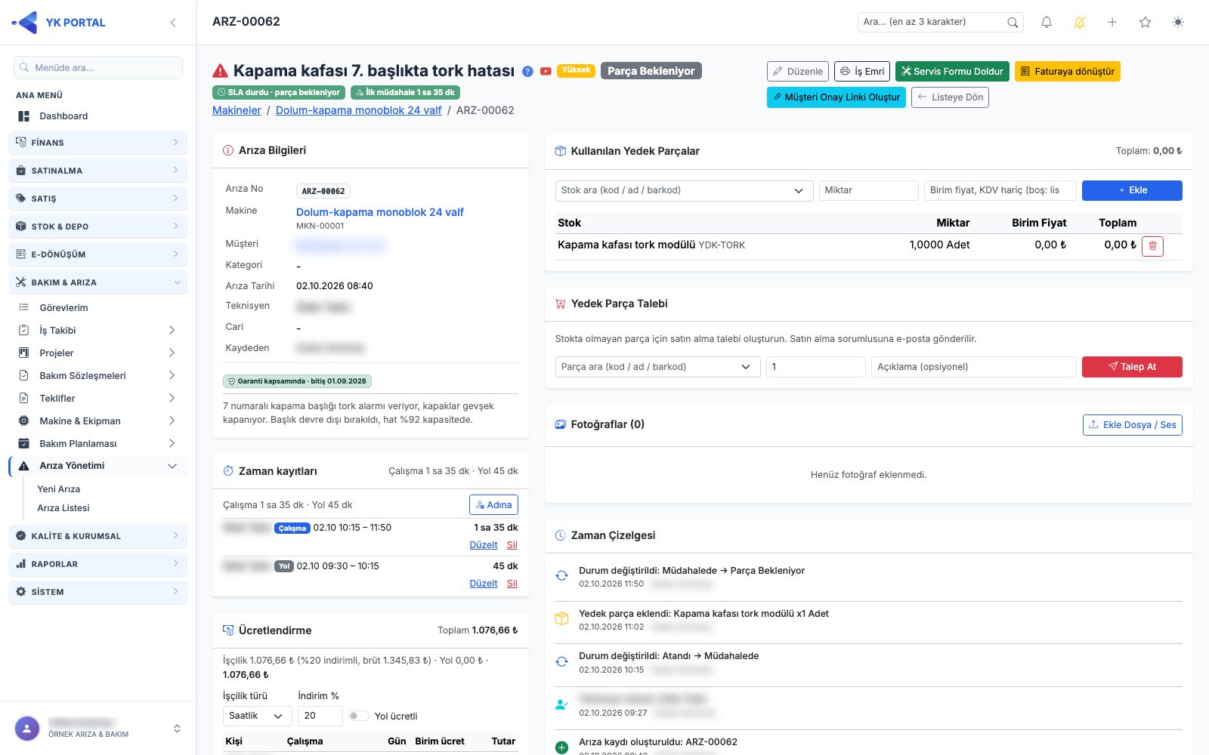
Task: Click Sil for the Yol time entry
Action: [x=512, y=584]
